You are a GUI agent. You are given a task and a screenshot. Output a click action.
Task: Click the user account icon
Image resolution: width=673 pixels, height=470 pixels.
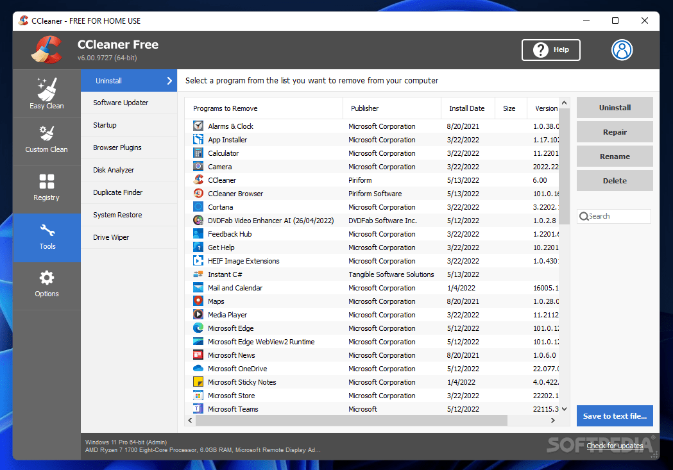pyautogui.click(x=622, y=49)
